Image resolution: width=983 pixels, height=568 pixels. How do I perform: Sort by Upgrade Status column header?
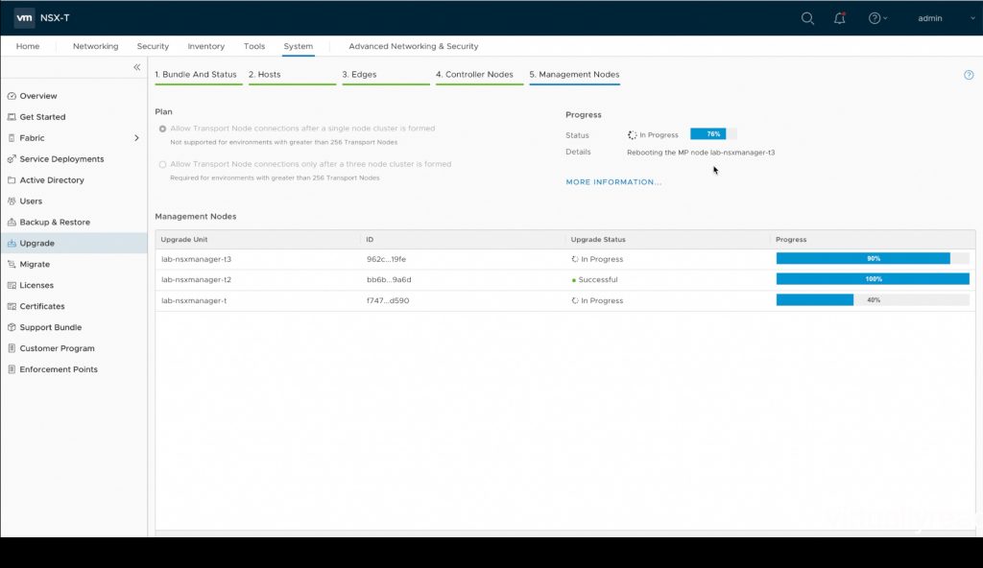[x=597, y=240]
